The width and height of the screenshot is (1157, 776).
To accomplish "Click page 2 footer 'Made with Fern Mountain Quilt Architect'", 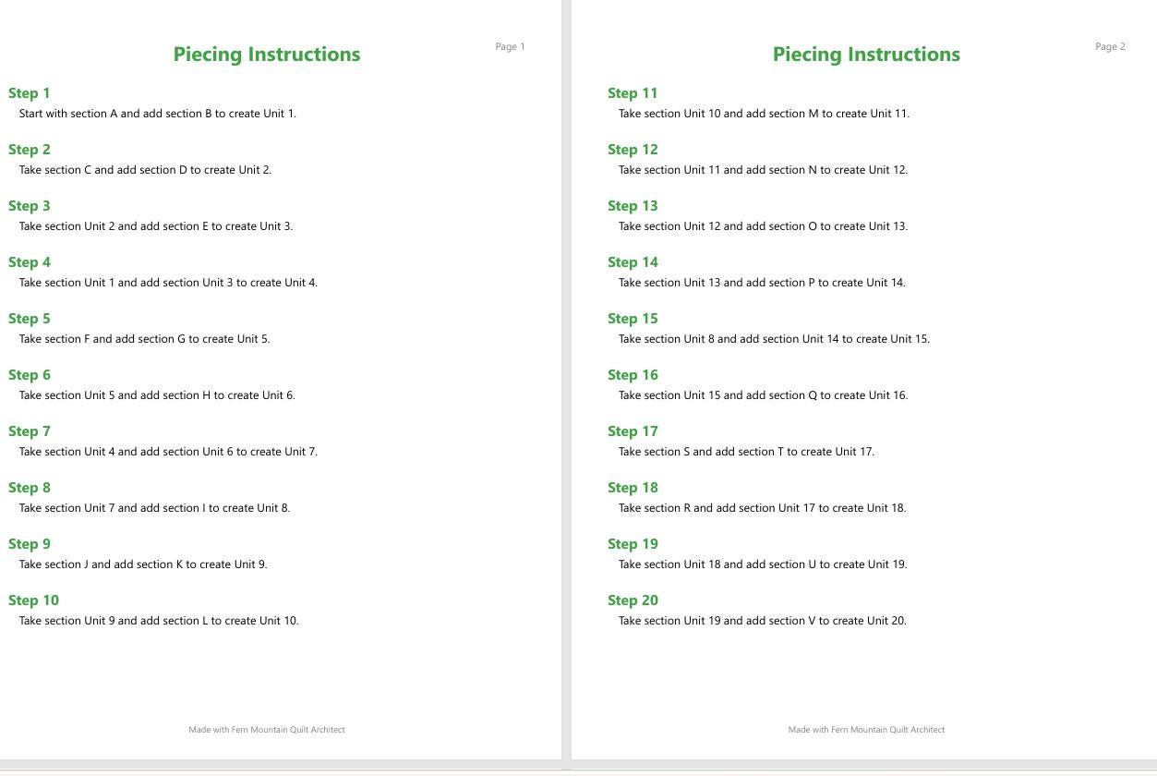I will click(x=866, y=730).
